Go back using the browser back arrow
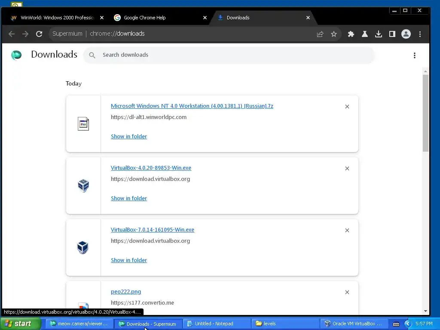440x330 pixels. pos(12,34)
